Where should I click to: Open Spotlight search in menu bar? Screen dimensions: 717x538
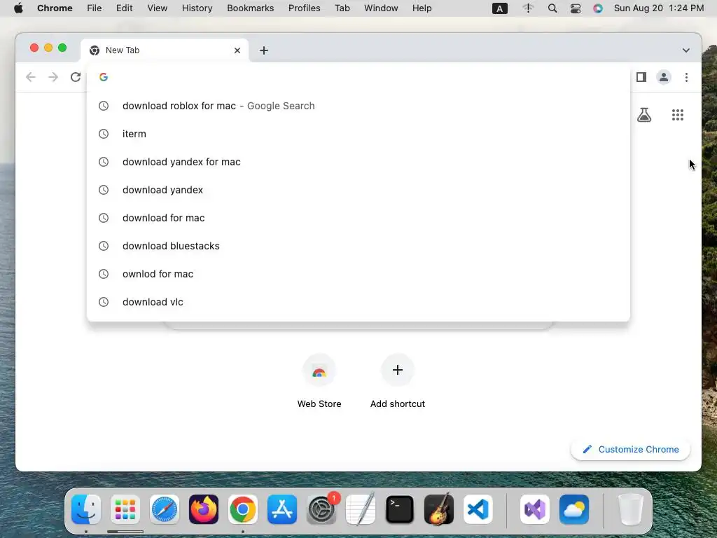click(552, 8)
